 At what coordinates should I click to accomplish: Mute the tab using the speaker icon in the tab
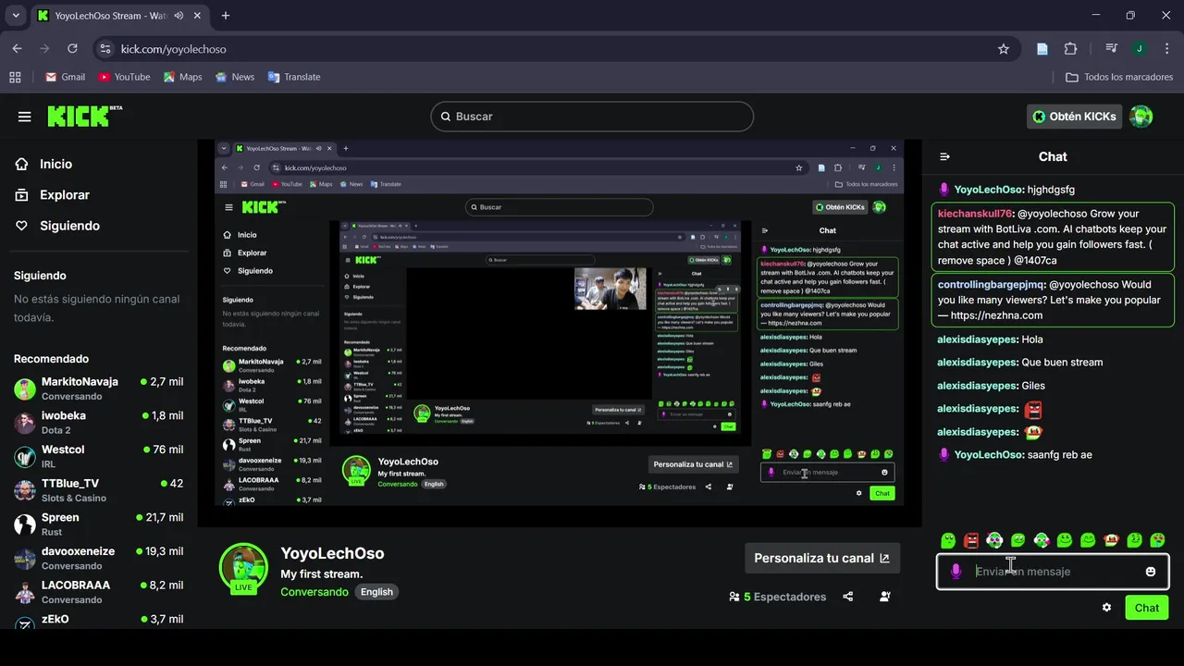[x=178, y=16]
